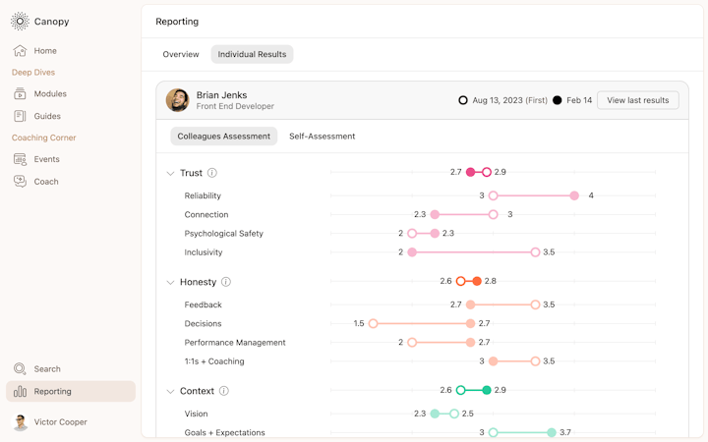
Task: Click the Search magnifier icon
Action: pyautogui.click(x=20, y=369)
